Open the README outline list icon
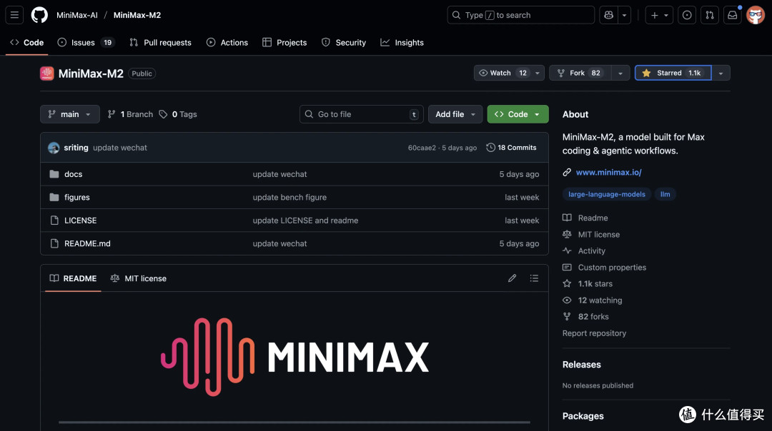 534,278
